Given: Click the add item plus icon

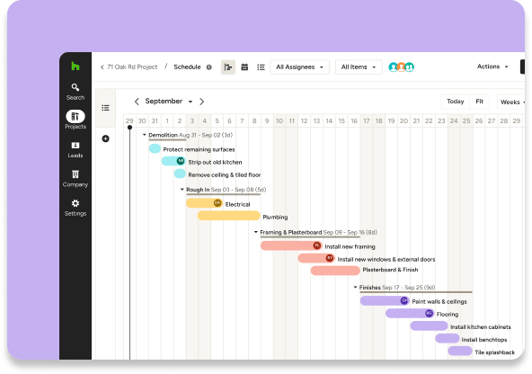Looking at the screenshot, I should [x=105, y=138].
